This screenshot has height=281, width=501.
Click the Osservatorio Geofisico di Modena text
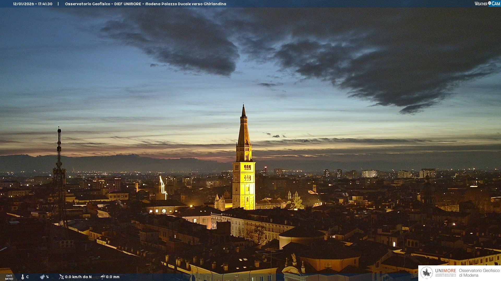click(479, 273)
